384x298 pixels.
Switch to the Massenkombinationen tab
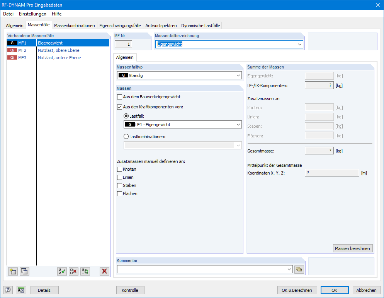(x=75, y=26)
